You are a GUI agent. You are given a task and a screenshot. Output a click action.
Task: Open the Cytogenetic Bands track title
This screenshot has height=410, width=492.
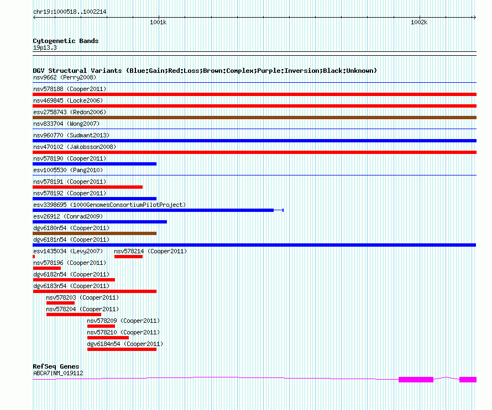(x=66, y=41)
